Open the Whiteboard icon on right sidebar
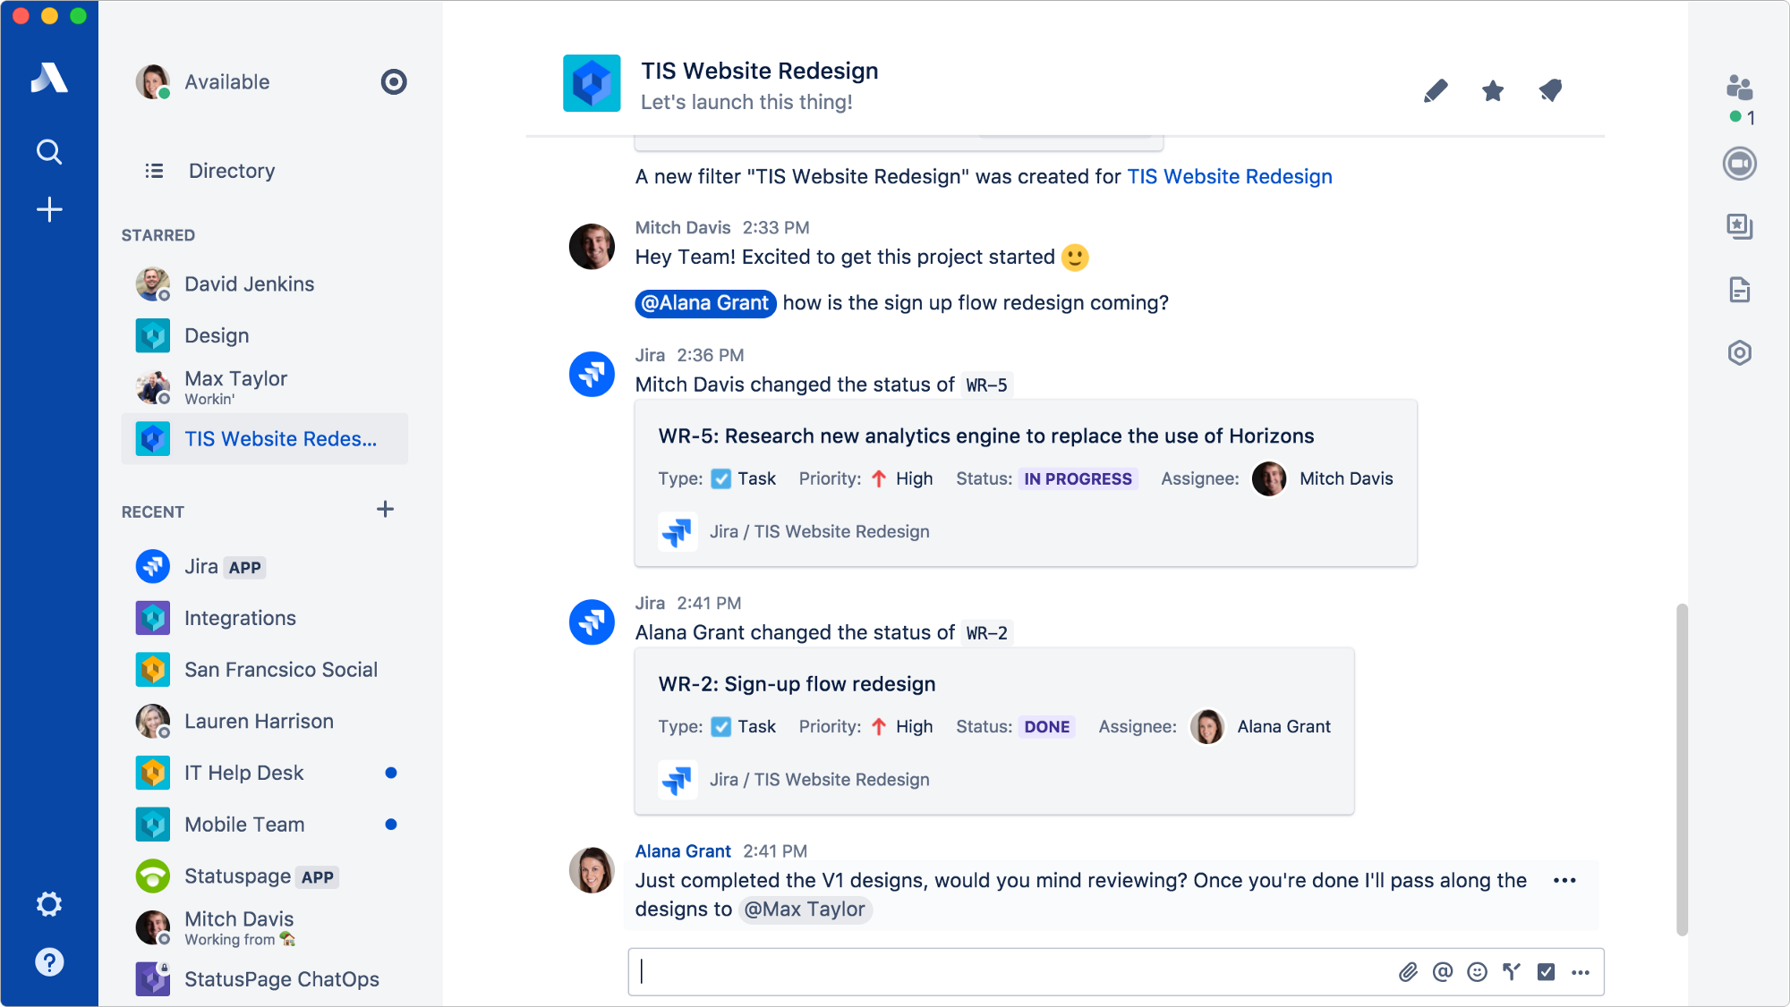 [x=1743, y=226]
